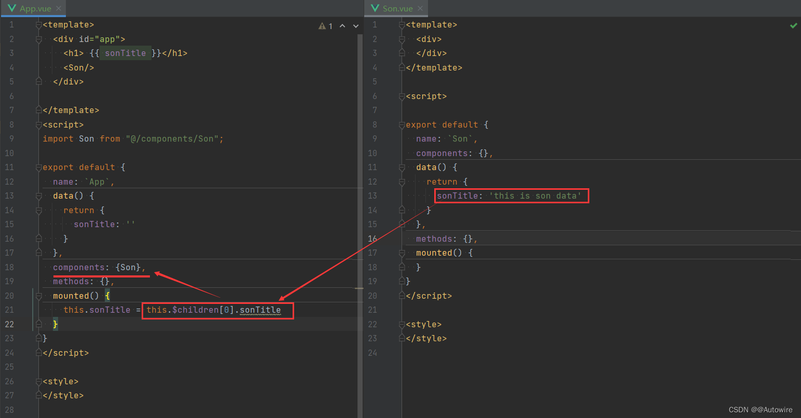The height and width of the screenshot is (418, 801).
Task: Click the <Son/> tag in App.vue
Action: pos(79,67)
